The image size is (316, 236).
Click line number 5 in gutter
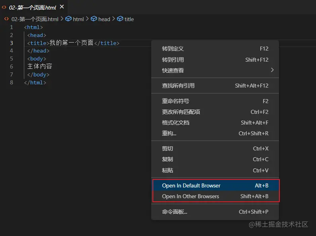pyautogui.click(x=12, y=59)
